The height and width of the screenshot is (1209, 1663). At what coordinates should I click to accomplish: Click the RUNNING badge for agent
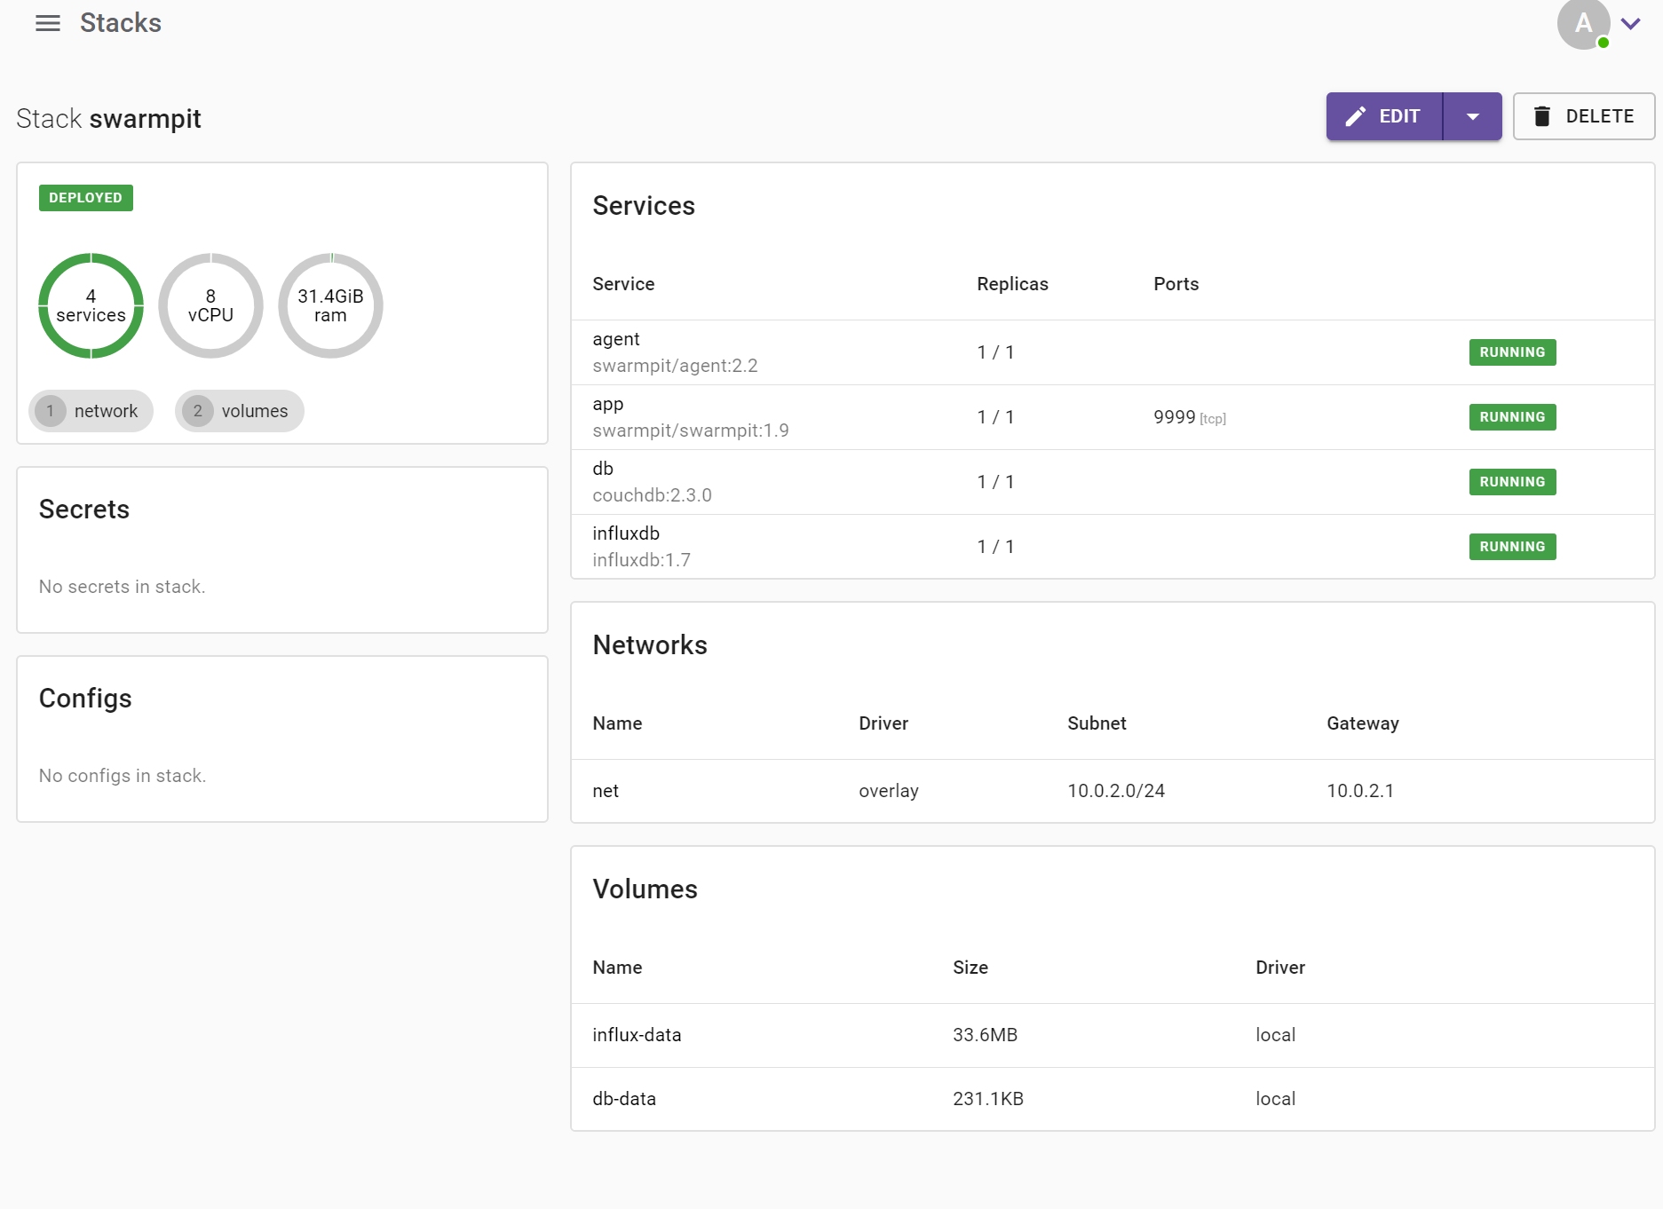coord(1512,352)
